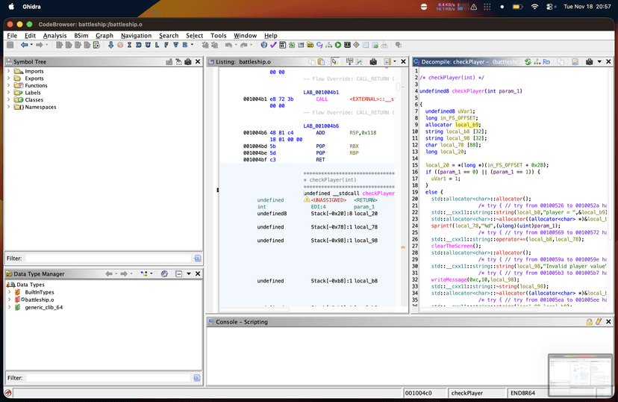Click Data Type Manager filter options button

click(197, 377)
